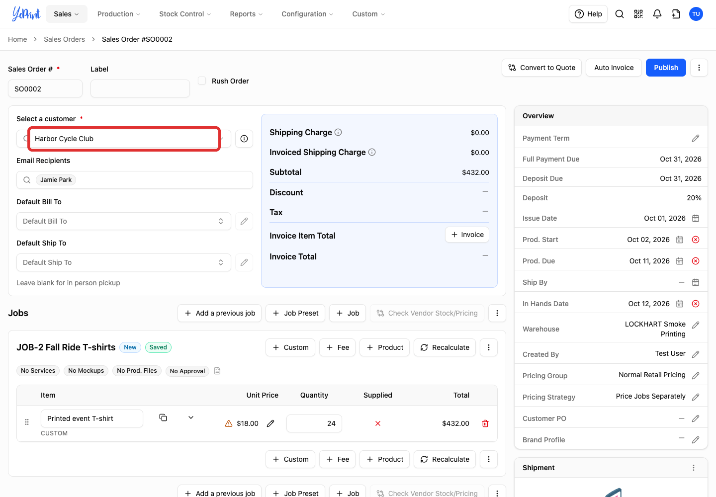Screen dimensions: 716x497
Task: Click the Auto Invoice button
Action: pos(614,68)
